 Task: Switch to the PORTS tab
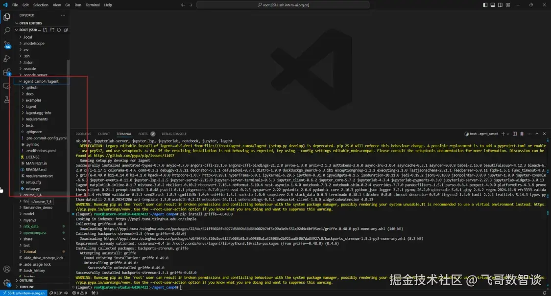point(146,134)
